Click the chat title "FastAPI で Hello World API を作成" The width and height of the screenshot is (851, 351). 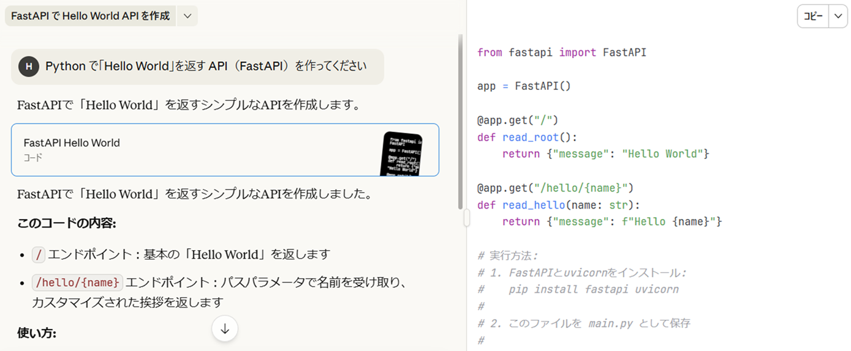(x=91, y=16)
